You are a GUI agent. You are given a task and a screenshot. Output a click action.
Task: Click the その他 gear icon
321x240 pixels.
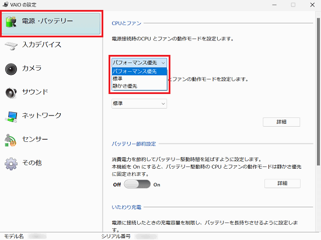(11, 164)
